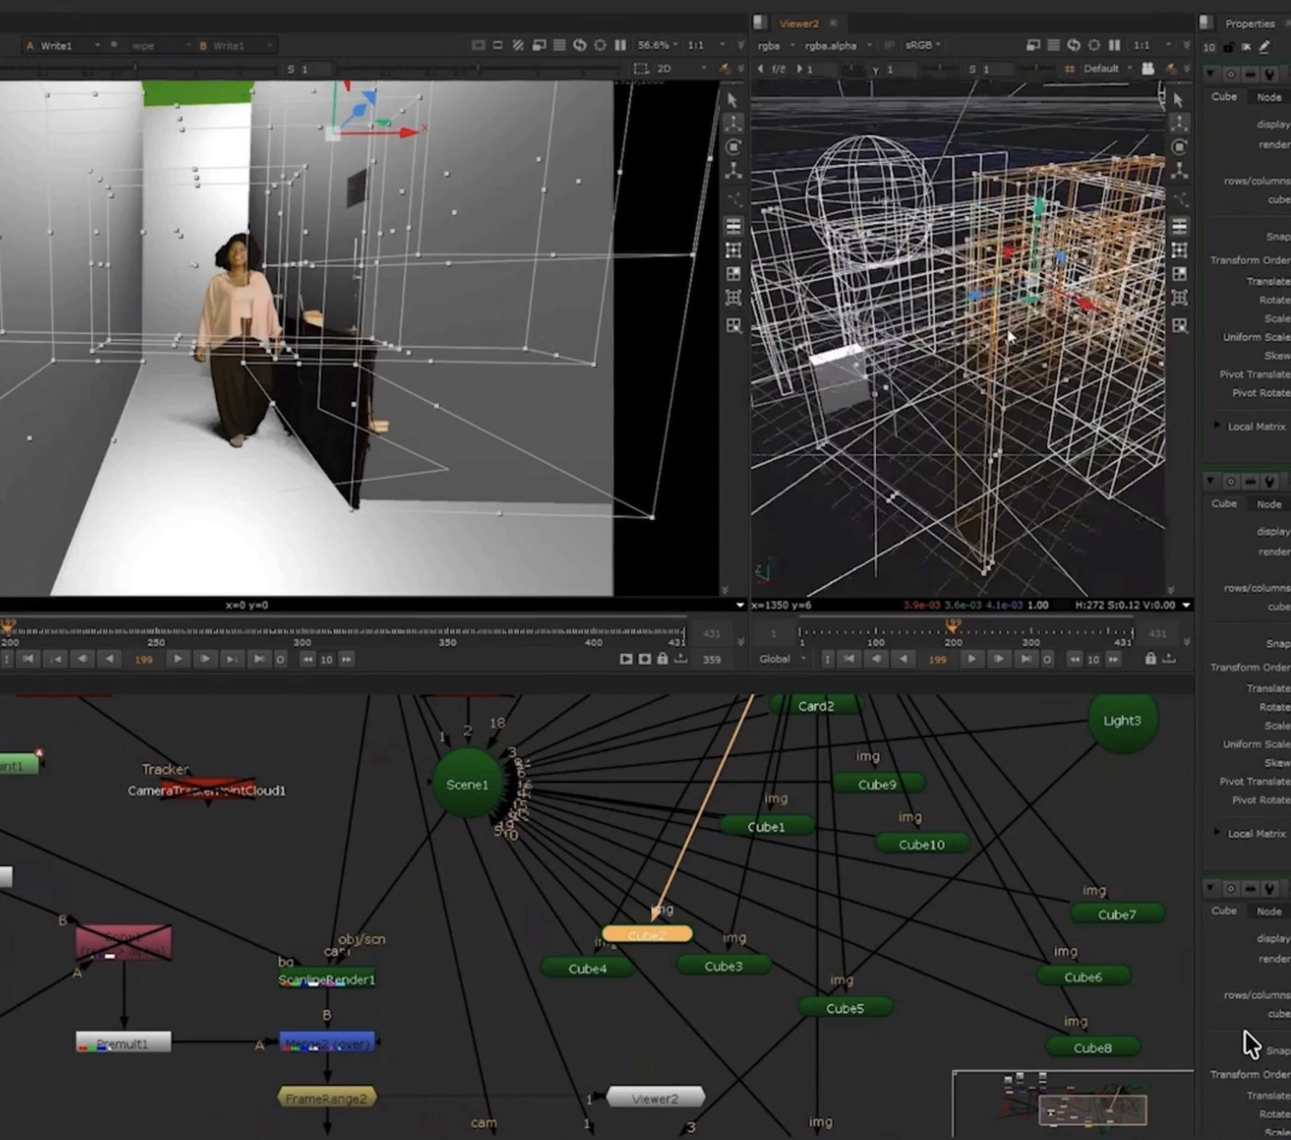Expand Local Matrix in first Cube properties
Image resolution: width=1291 pixels, height=1140 pixels.
click(1217, 426)
